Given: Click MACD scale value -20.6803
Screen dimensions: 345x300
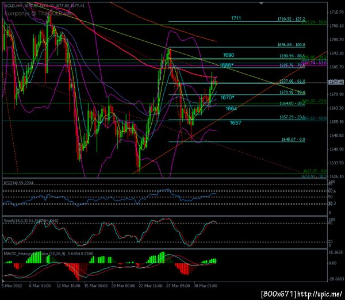Looking at the screenshot, I should [336, 279].
